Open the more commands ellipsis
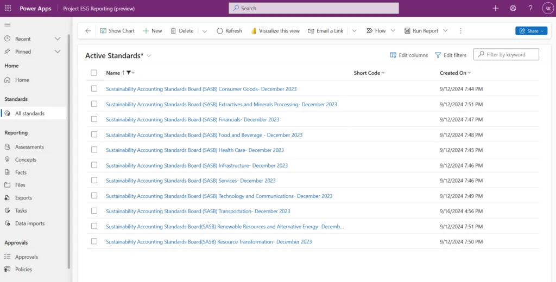Viewport: 556px width, 282px height. coord(460,31)
